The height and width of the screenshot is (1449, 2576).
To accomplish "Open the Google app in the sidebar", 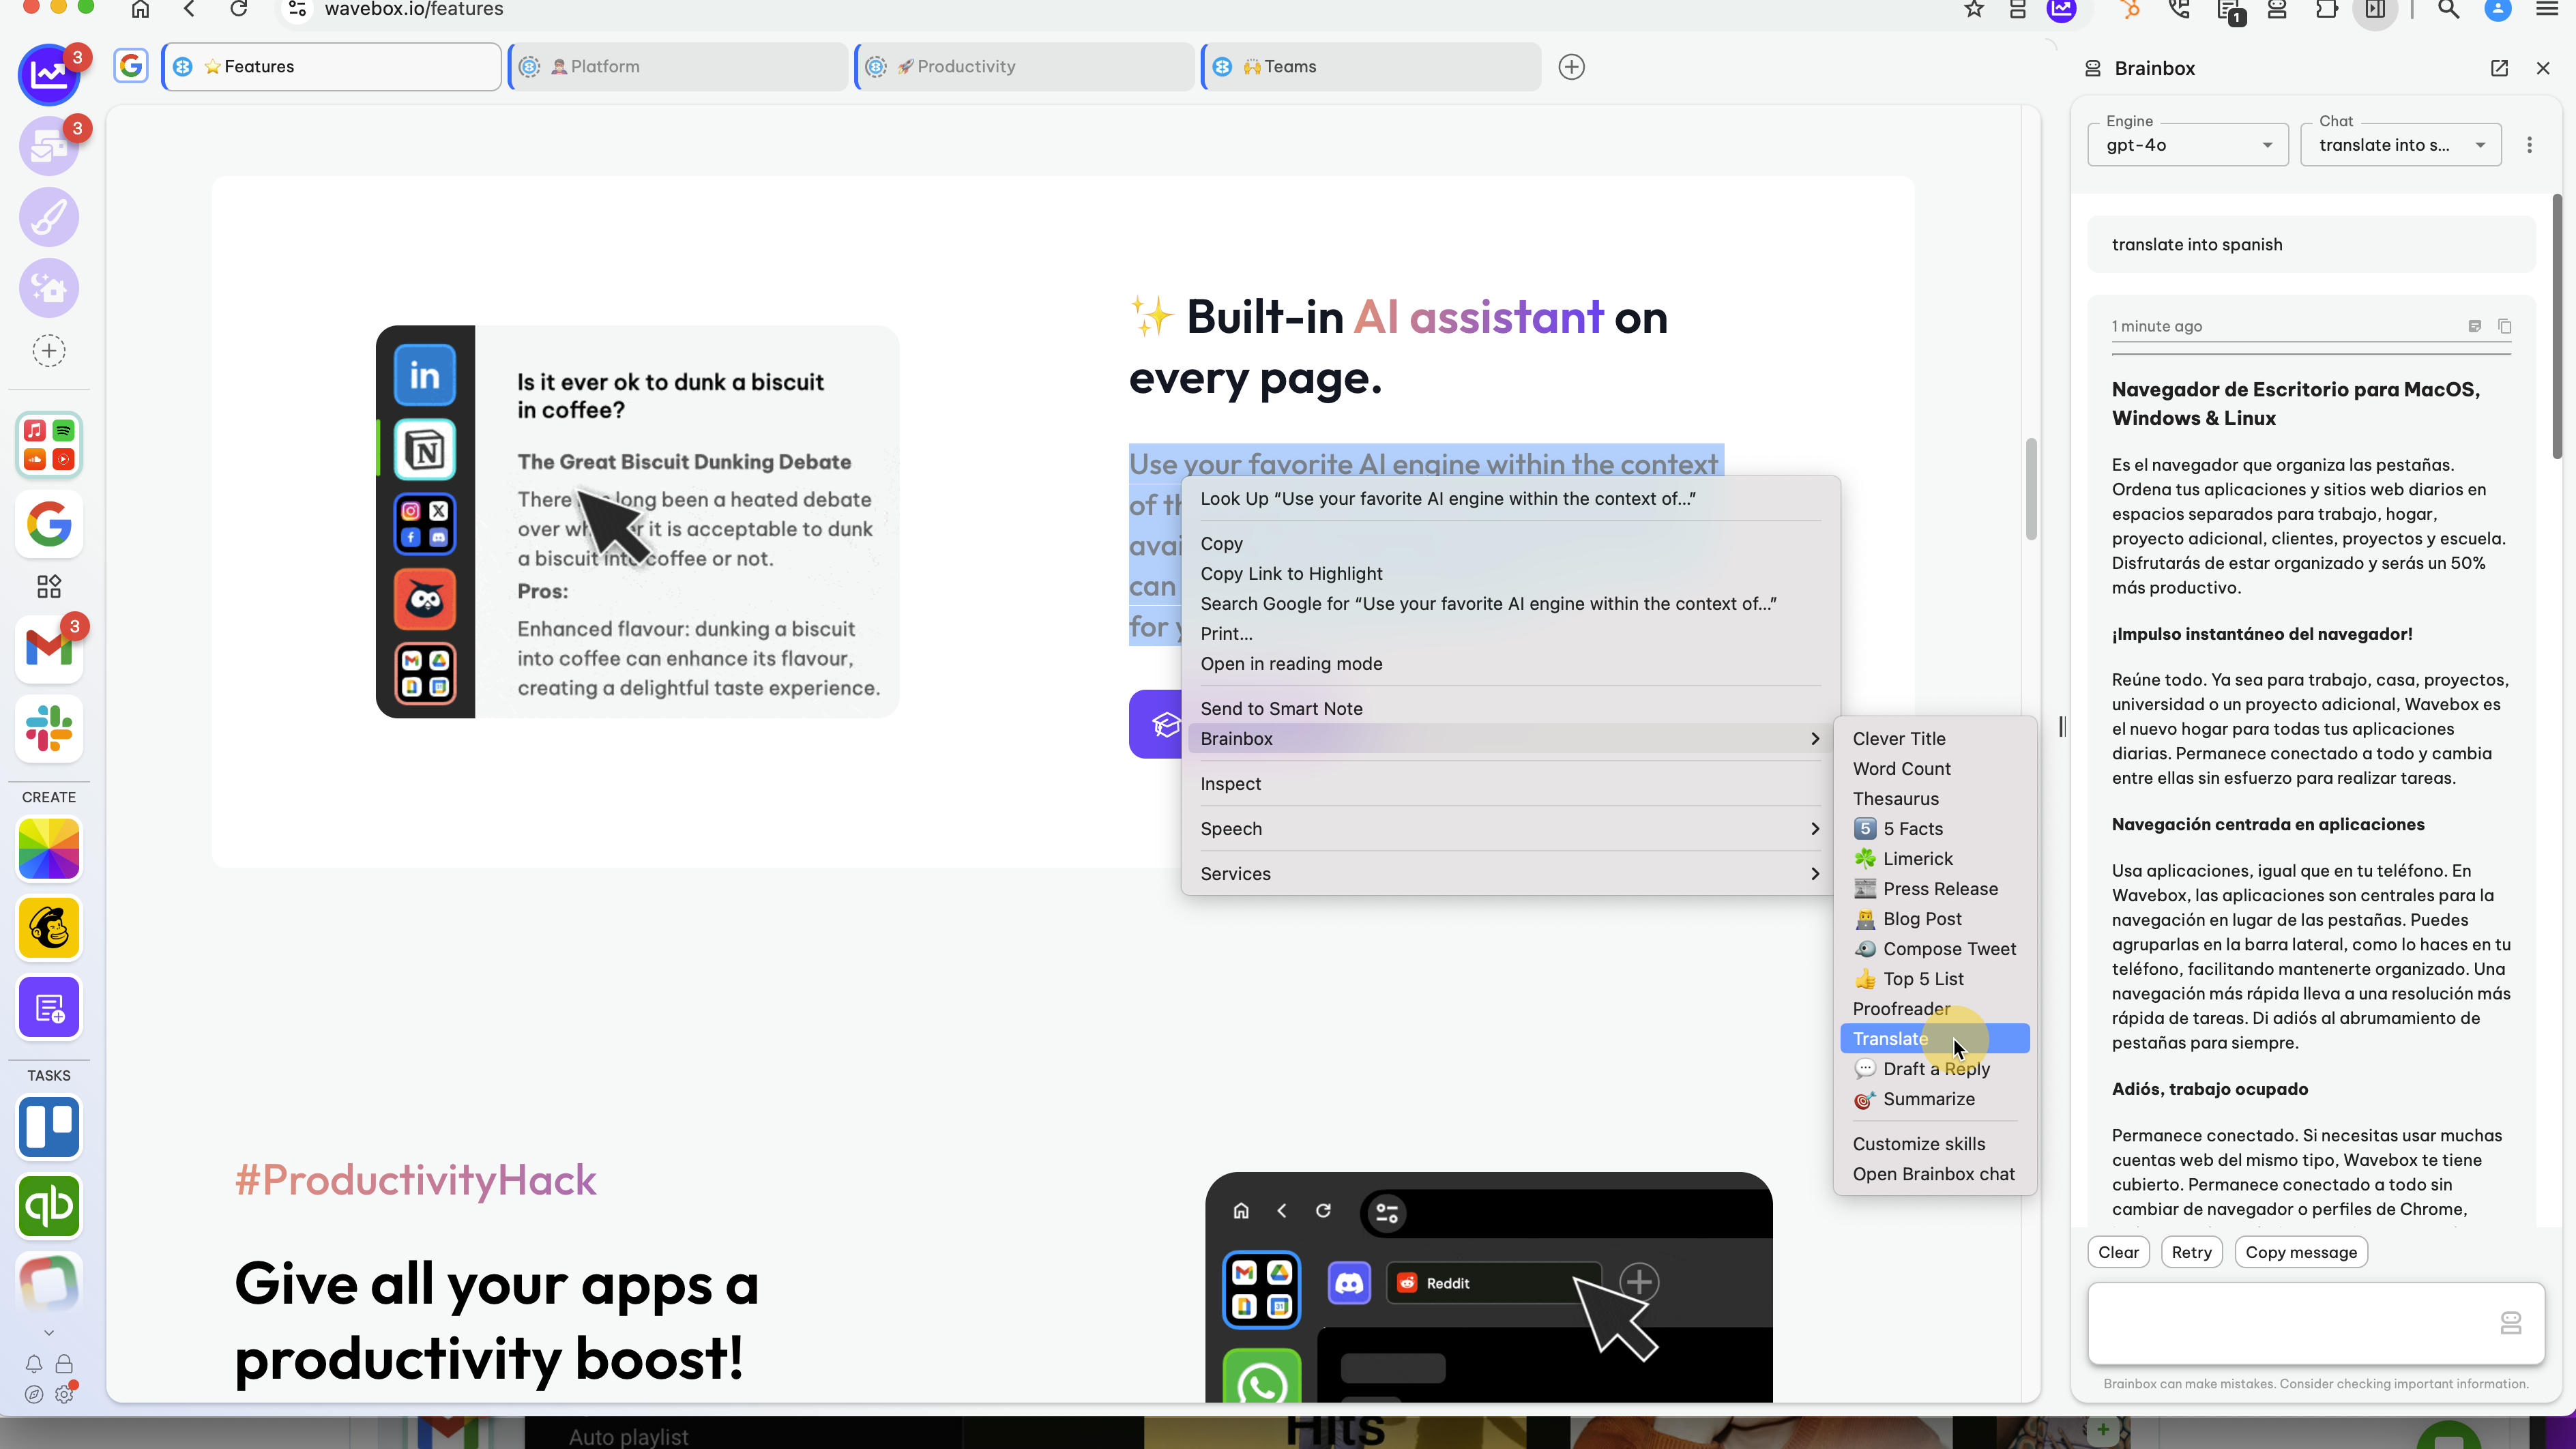I will coord(49,524).
